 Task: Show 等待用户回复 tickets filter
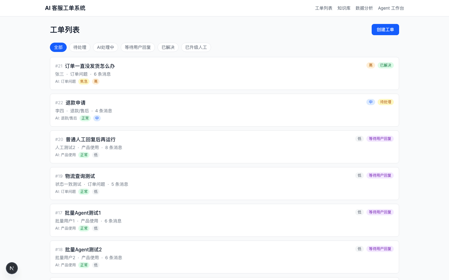coord(138,47)
